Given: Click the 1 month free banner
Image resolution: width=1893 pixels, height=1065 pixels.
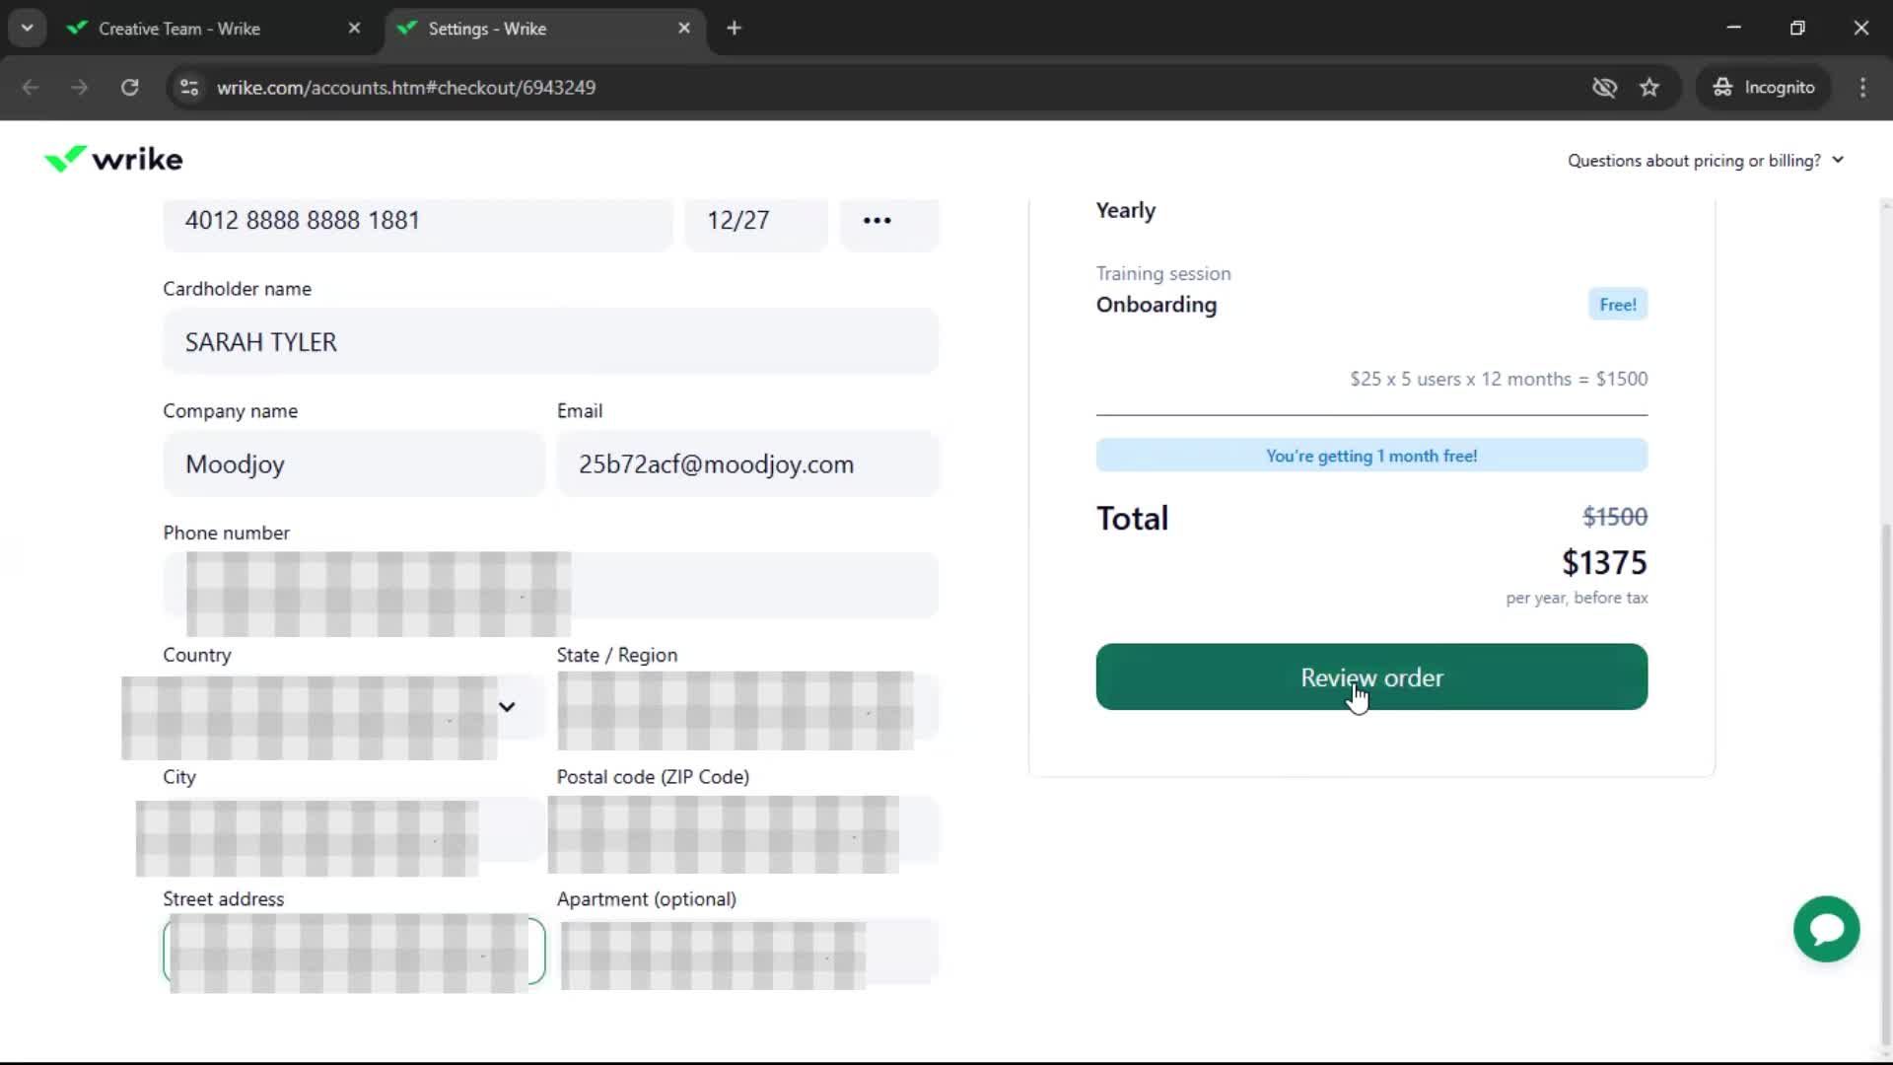Looking at the screenshot, I should pyautogui.click(x=1371, y=456).
